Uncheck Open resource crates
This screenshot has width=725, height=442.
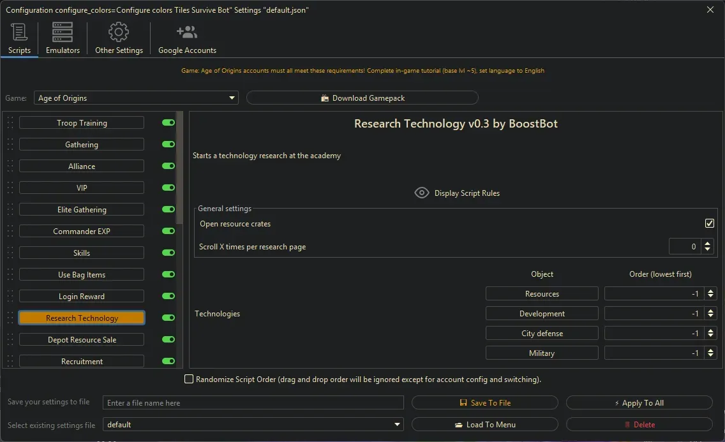pyautogui.click(x=710, y=223)
